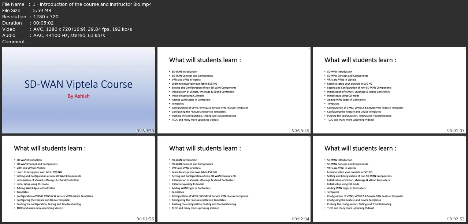
Task: Open the thumbnail timestamped 00:02:33
Action: pos(389,179)
